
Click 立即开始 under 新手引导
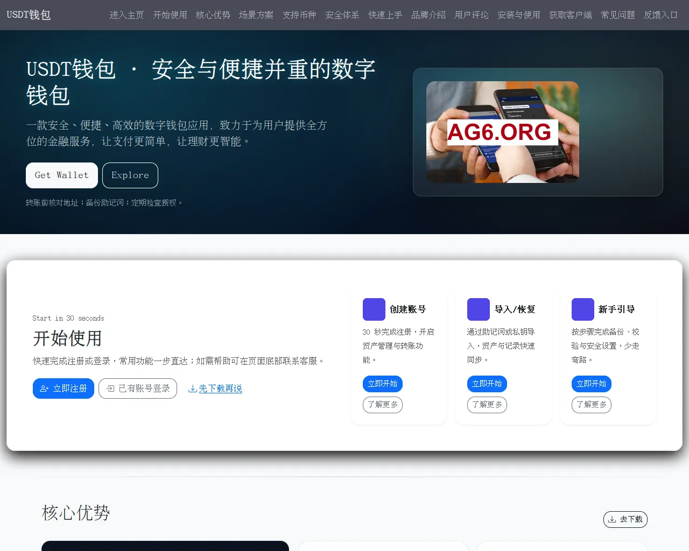click(x=592, y=384)
